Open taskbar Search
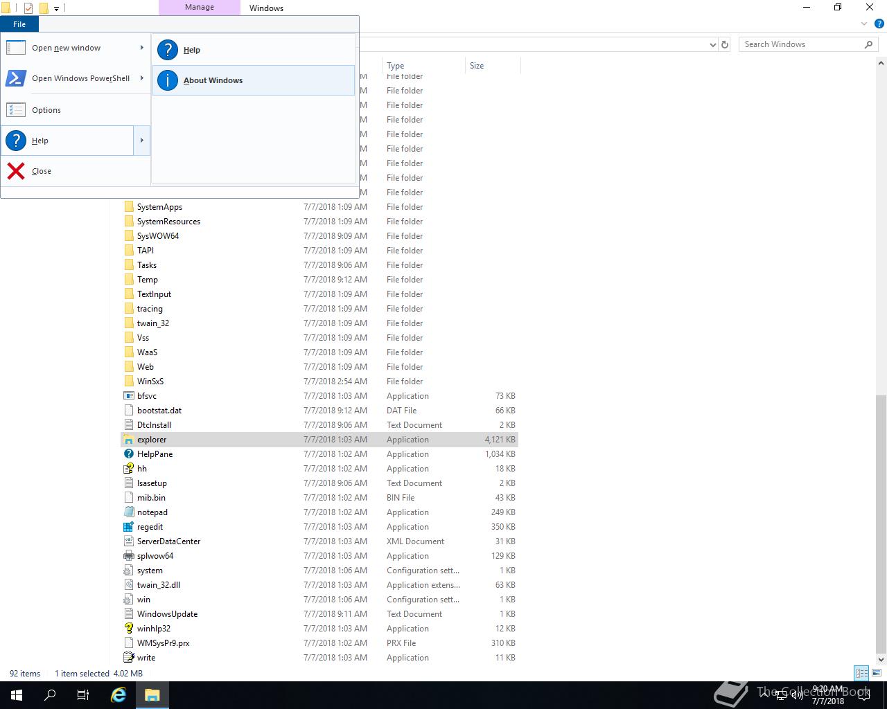The height and width of the screenshot is (709, 887). pos(50,695)
